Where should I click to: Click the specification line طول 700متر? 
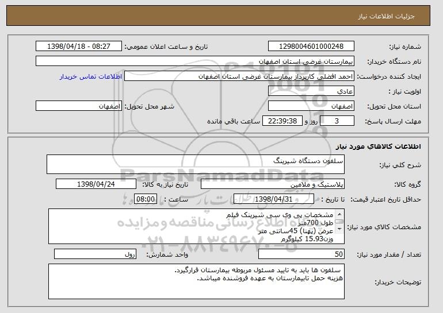coord(315,223)
